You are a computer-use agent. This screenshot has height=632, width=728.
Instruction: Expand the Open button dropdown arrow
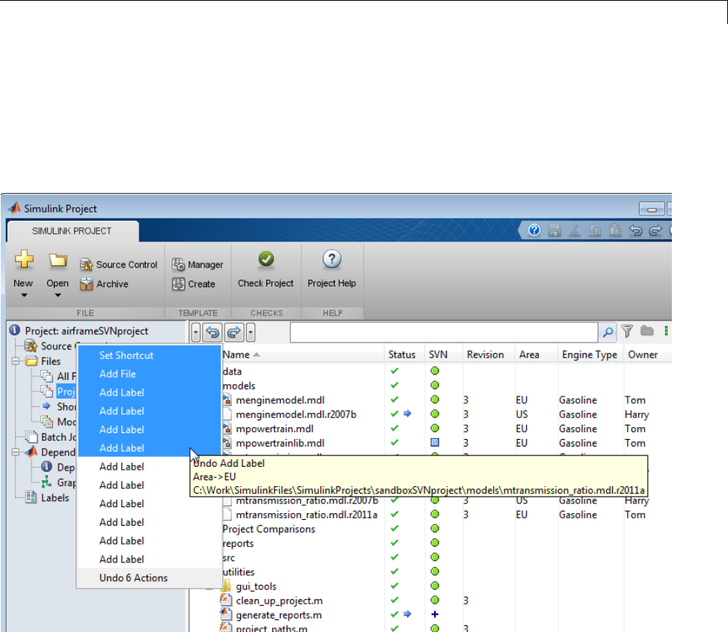click(58, 295)
